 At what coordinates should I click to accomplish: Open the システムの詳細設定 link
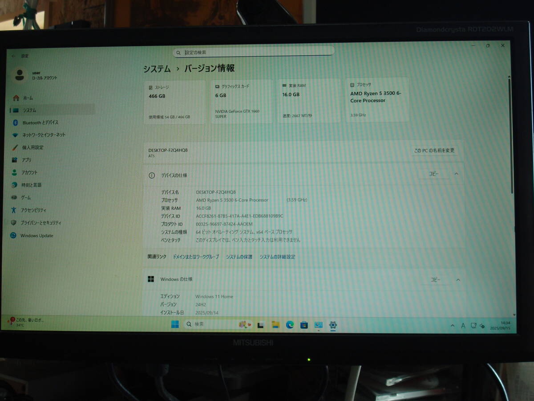277,257
